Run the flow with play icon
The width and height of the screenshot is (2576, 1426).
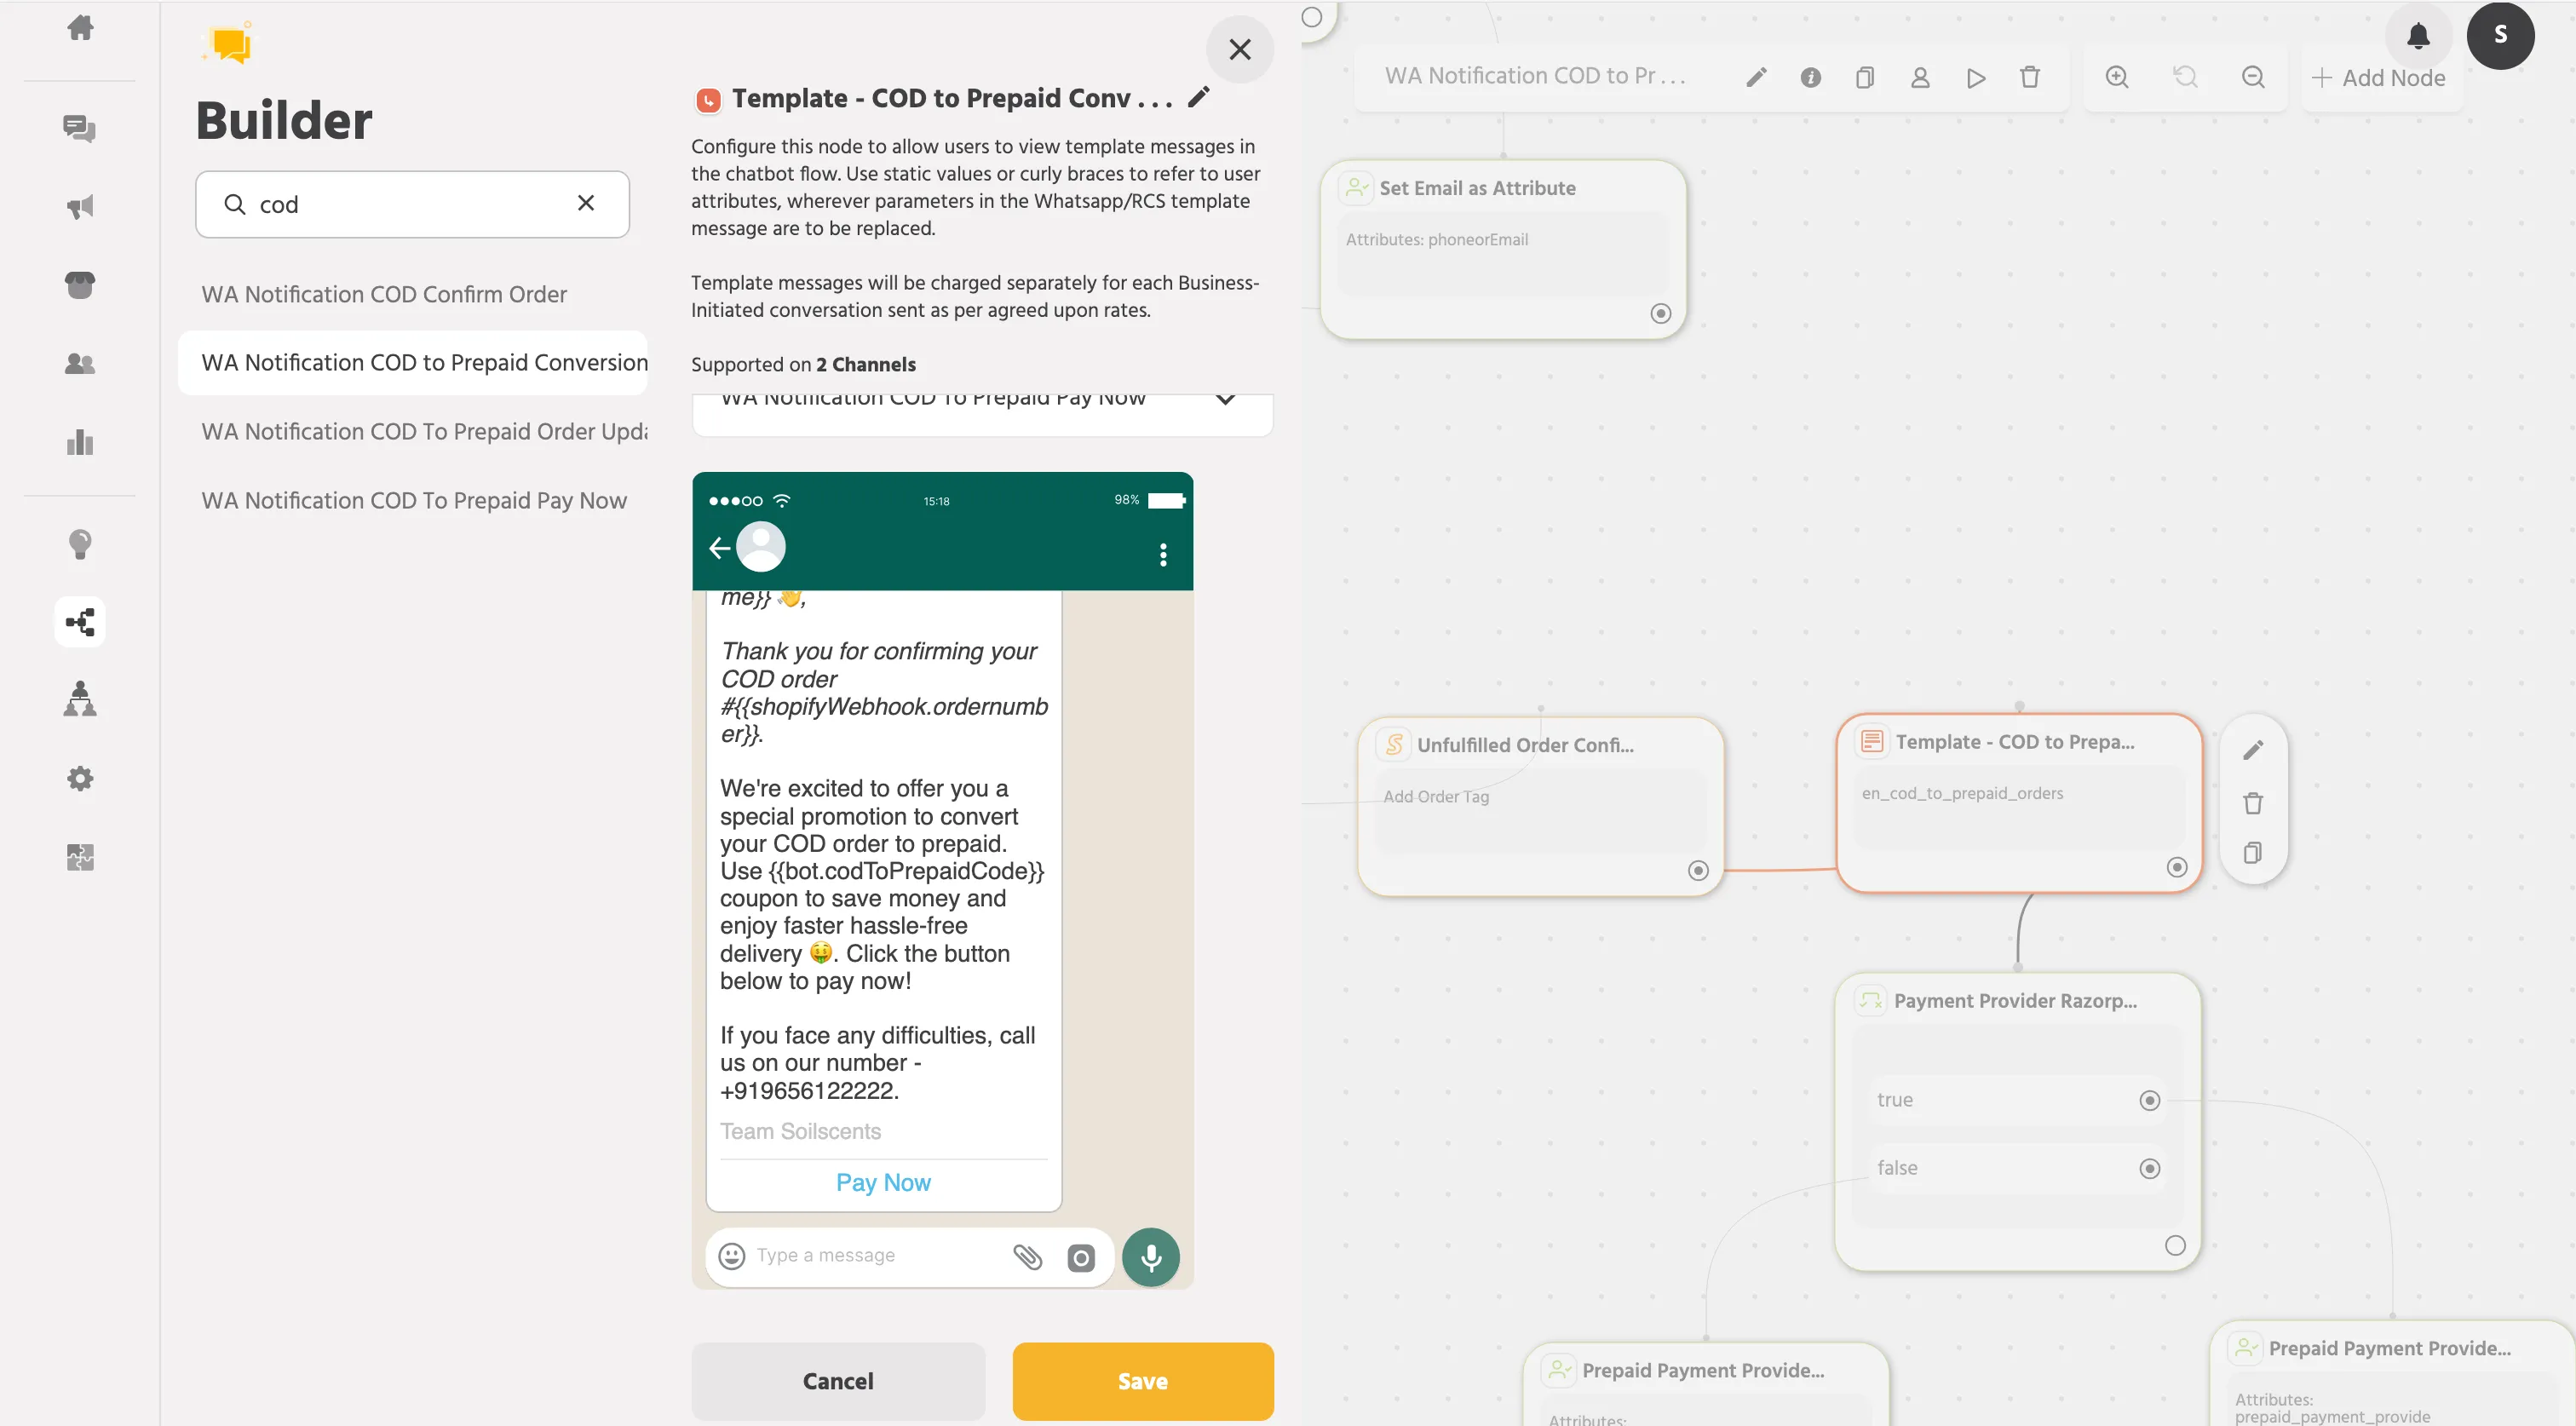(x=1975, y=77)
